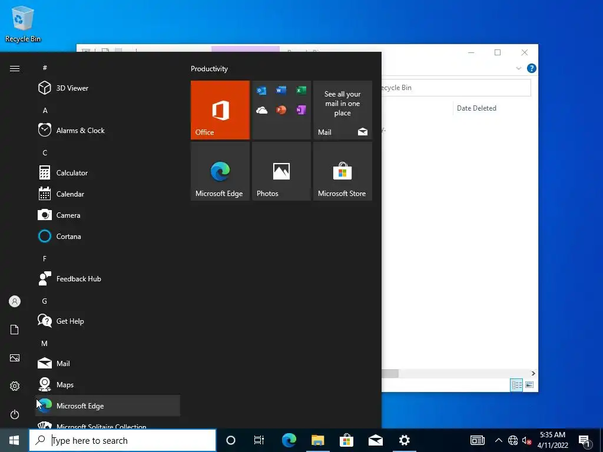This screenshot has height=452, width=603.
Task: Click the letter G section header
Action: (x=45, y=301)
